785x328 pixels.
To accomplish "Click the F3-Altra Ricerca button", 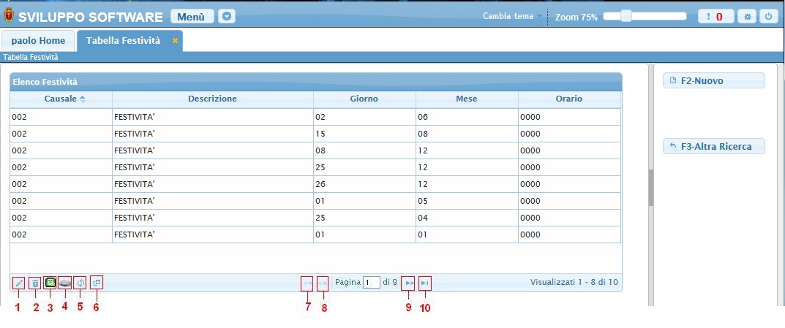I will [713, 147].
